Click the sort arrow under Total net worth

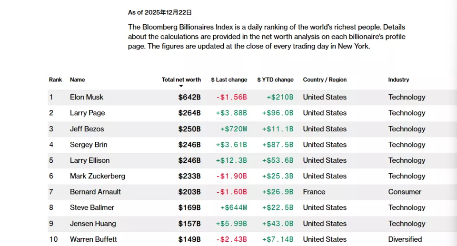coord(181,86)
